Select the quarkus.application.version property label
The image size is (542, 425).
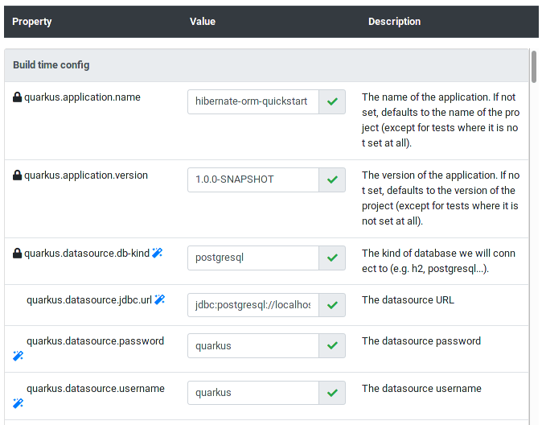coord(86,175)
